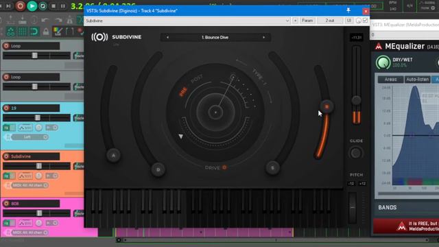Click the Sustain 'S' slider handle

(x=273, y=168)
